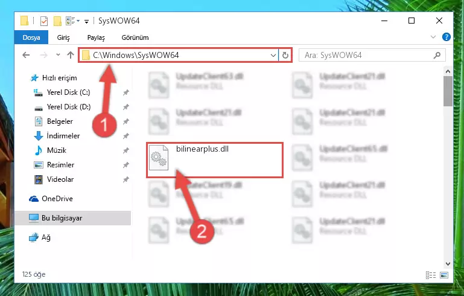Unpin Belgeler using its pin icon
Image resolution: width=464 pixels, height=296 pixels.
(126, 121)
